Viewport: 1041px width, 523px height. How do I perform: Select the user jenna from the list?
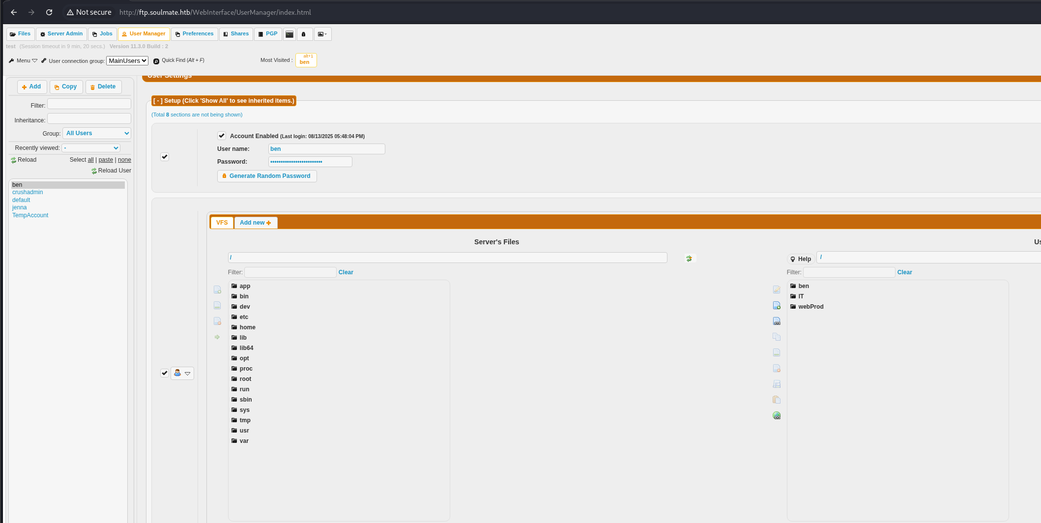click(x=19, y=207)
